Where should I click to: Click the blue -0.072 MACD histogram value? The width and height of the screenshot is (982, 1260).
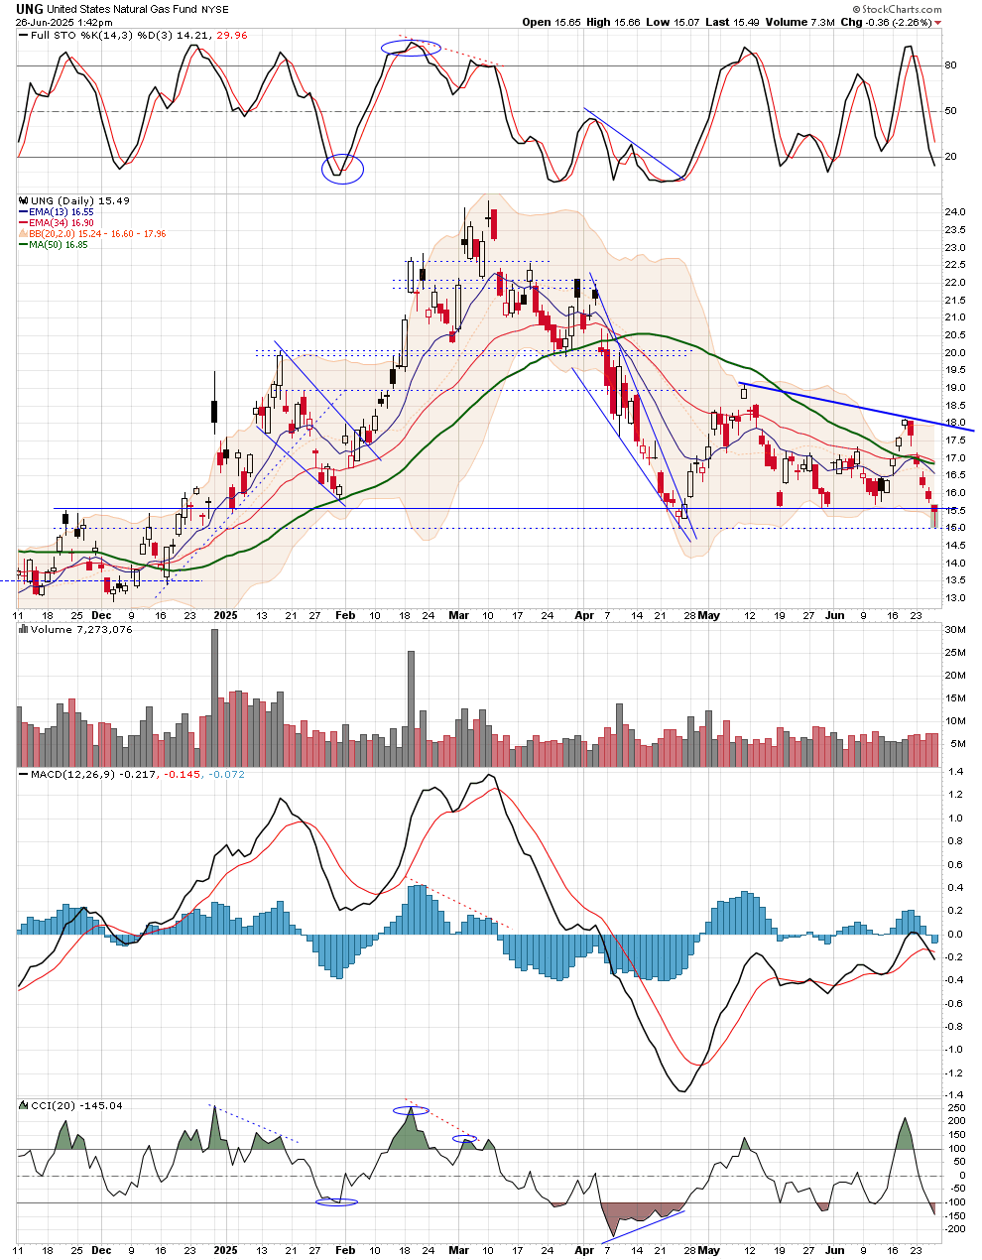point(227,775)
